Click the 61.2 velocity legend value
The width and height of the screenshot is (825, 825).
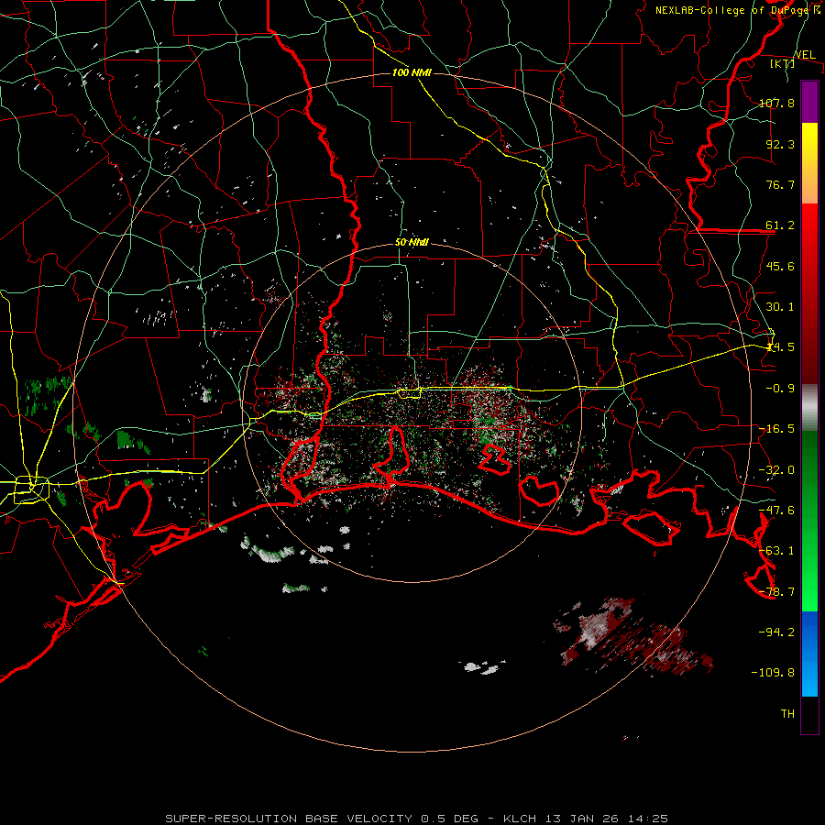pyautogui.click(x=780, y=225)
